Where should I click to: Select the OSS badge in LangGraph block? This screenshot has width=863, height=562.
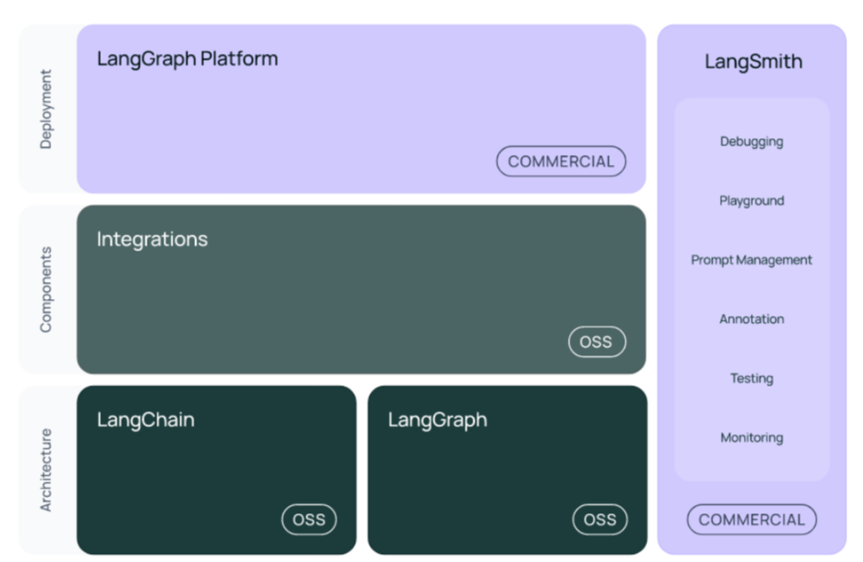click(600, 519)
